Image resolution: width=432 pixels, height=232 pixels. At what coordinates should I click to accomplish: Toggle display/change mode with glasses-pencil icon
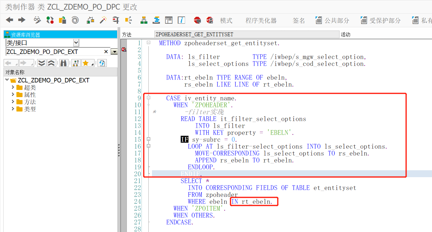coord(37,20)
